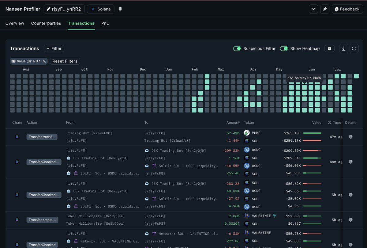The width and height of the screenshot is (367, 248).
Task: Open the Solana chain selector
Action: pyautogui.click(x=101, y=9)
